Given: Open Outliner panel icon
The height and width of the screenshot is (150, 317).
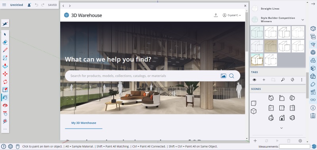Looking at the screenshot, I should [x=313, y=36].
